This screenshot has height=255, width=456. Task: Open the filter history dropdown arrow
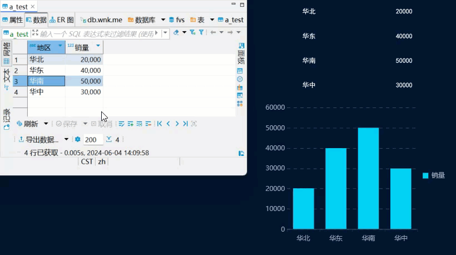click(x=165, y=33)
